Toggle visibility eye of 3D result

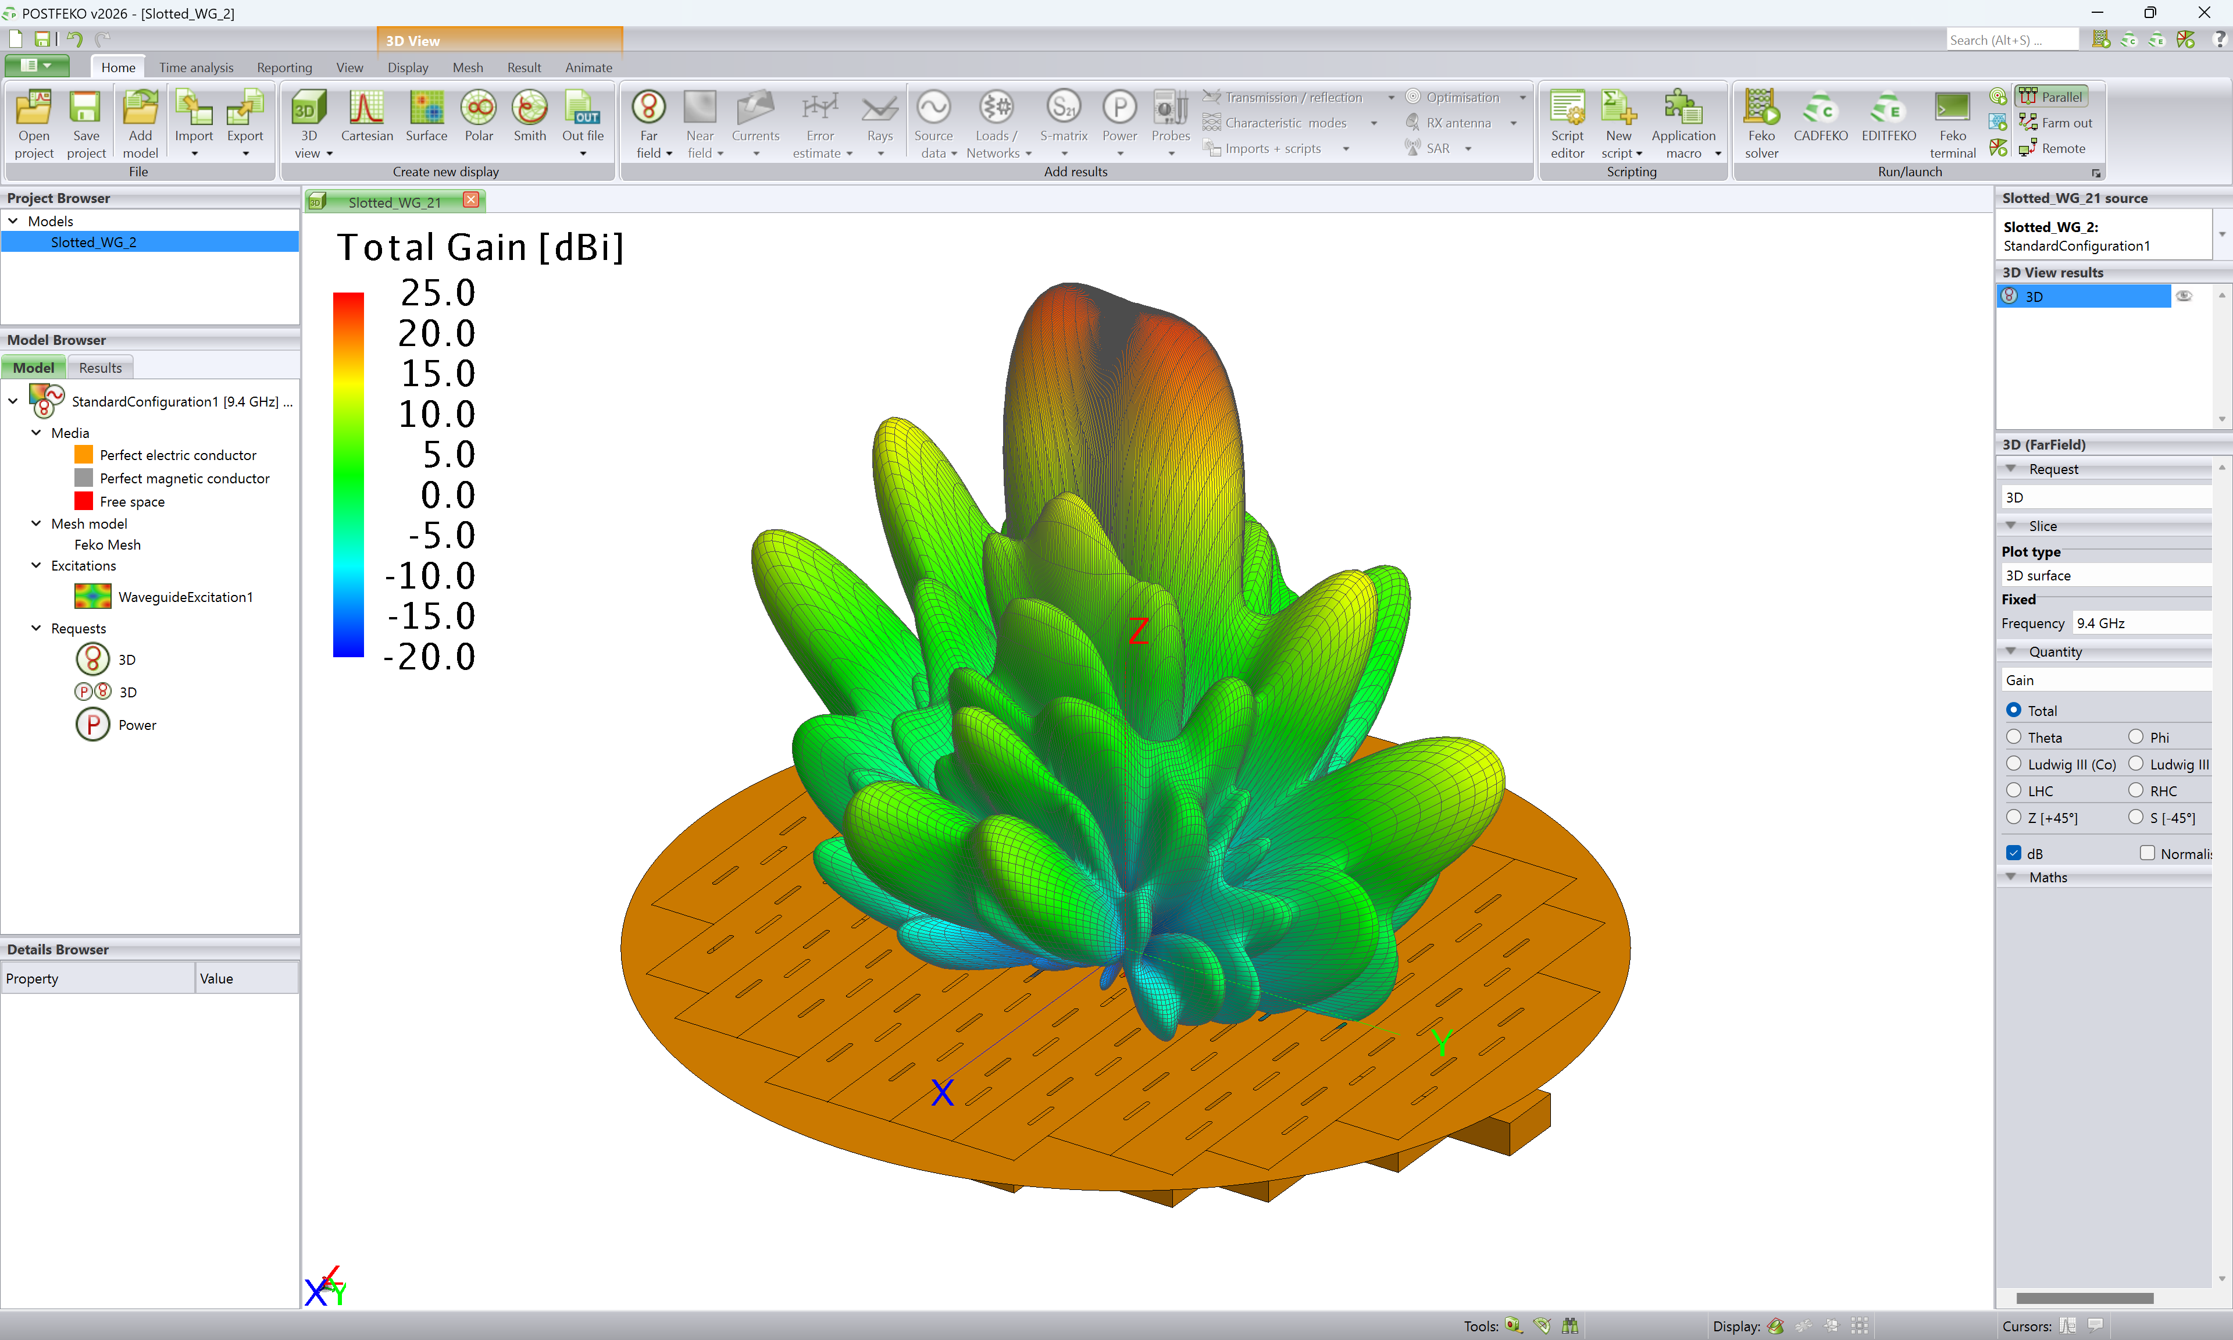(x=2184, y=296)
